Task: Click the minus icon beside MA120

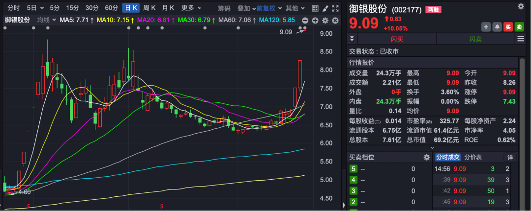Action: pyautogui.click(x=305, y=20)
